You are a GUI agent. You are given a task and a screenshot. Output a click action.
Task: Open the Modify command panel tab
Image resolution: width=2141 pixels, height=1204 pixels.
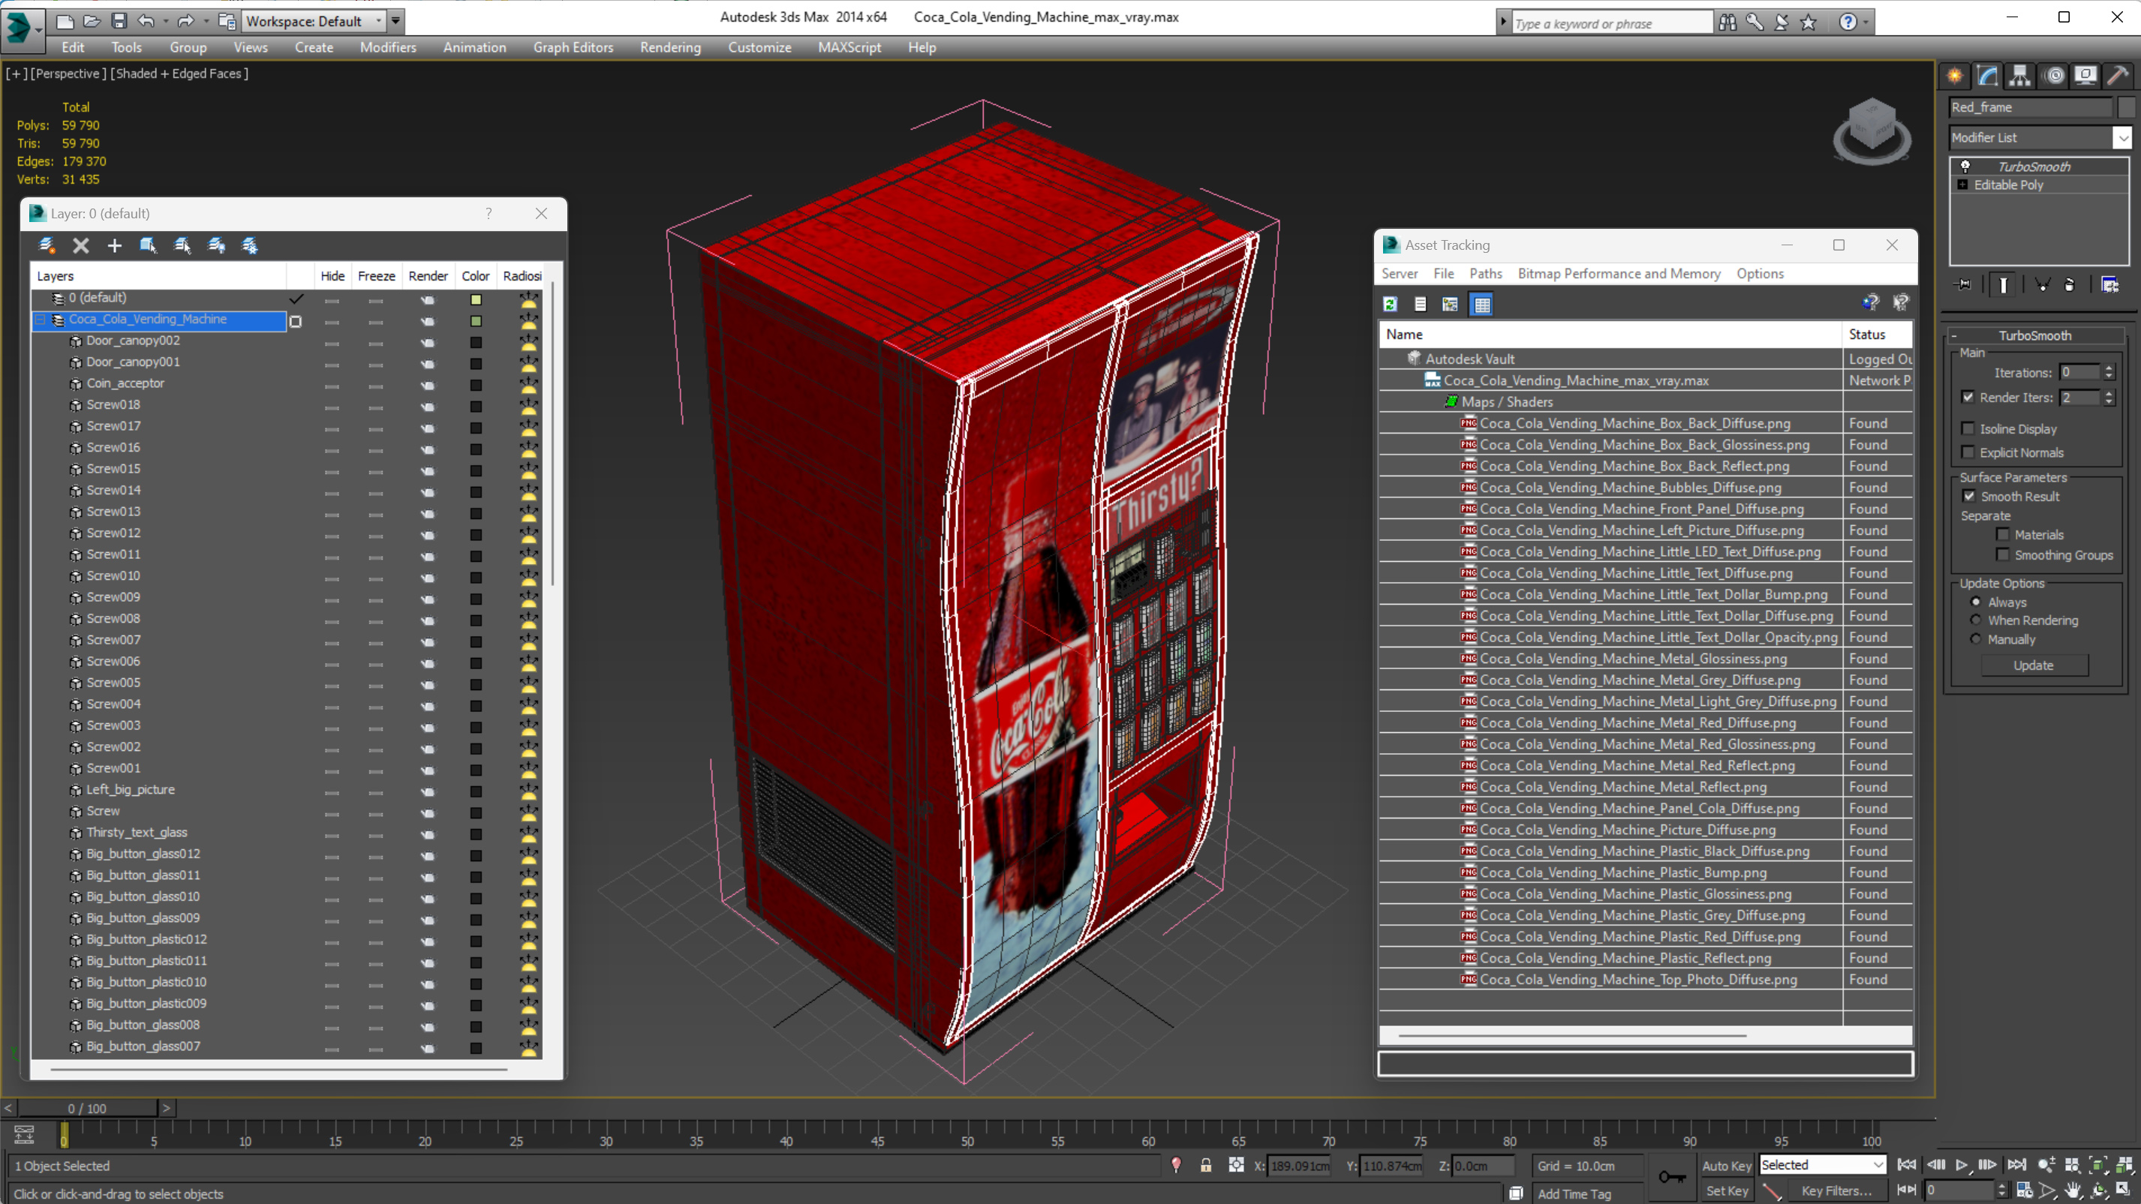click(x=1987, y=76)
